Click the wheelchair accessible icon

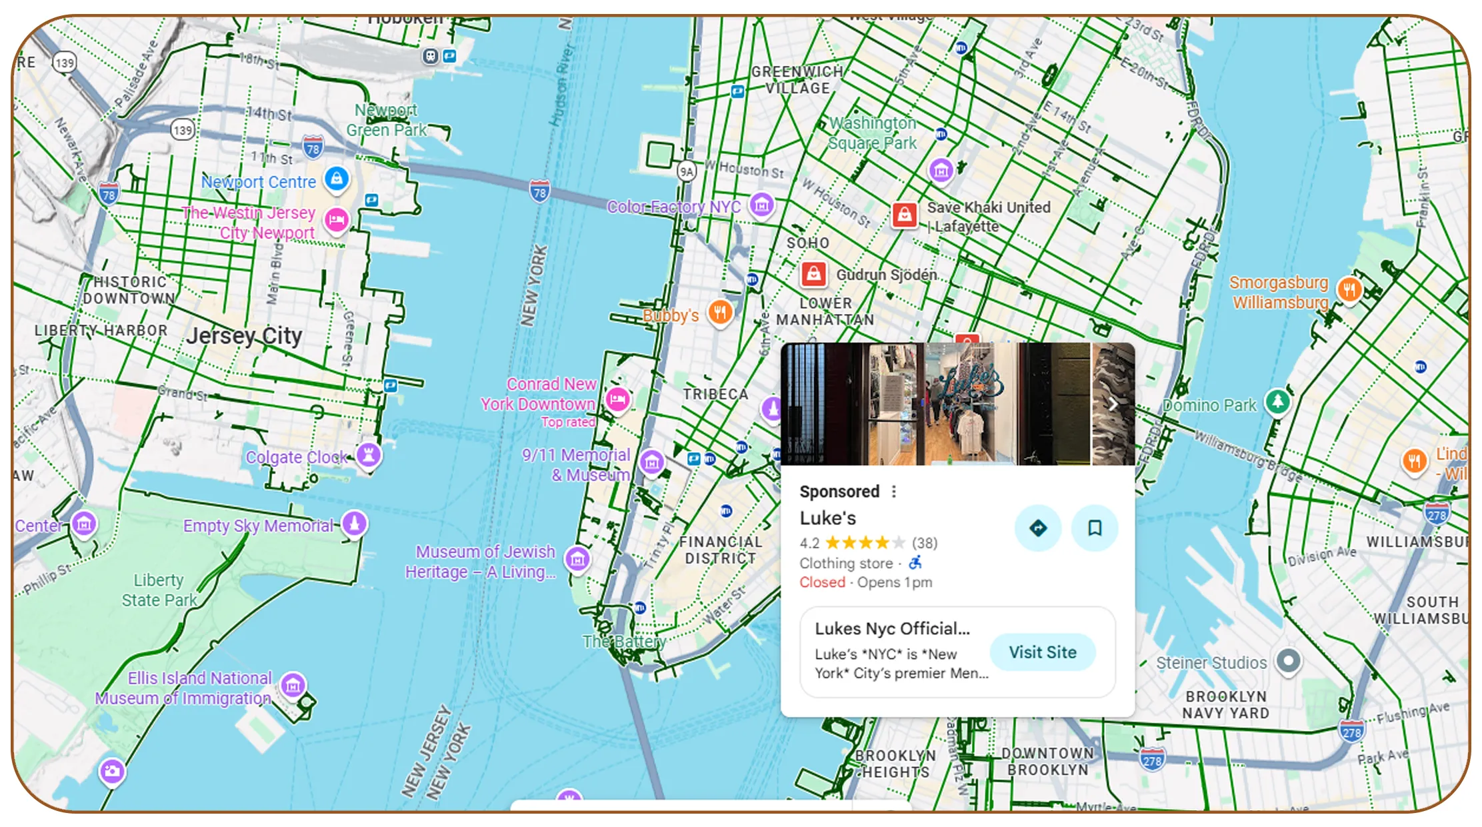[915, 563]
